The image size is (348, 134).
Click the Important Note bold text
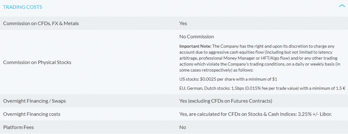point(195,46)
